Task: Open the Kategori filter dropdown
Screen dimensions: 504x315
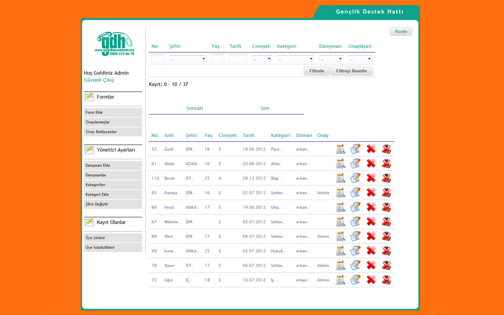Action: 295,58
